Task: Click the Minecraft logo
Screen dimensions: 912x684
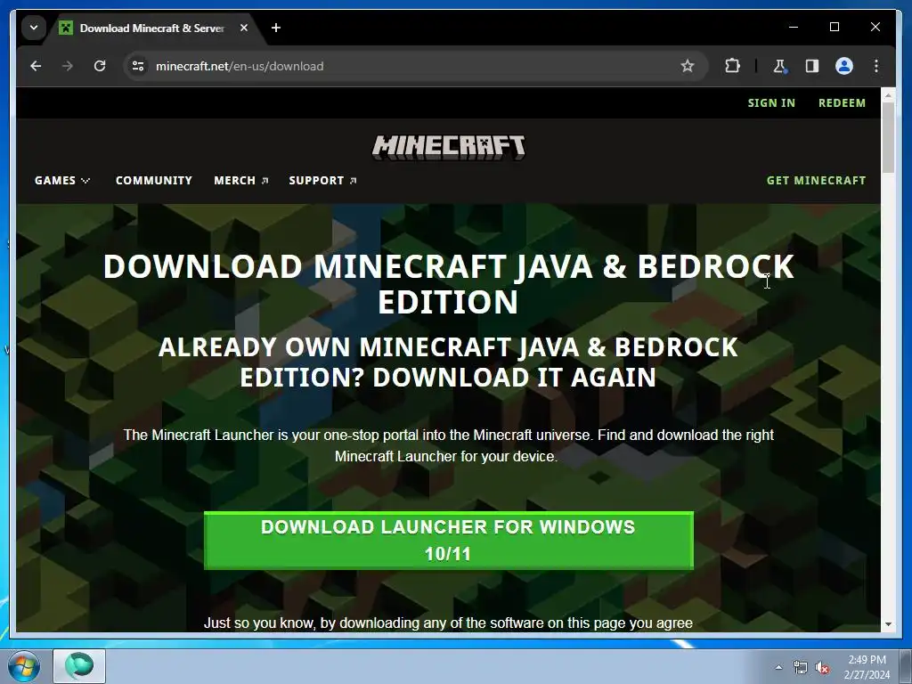Action: [449, 147]
